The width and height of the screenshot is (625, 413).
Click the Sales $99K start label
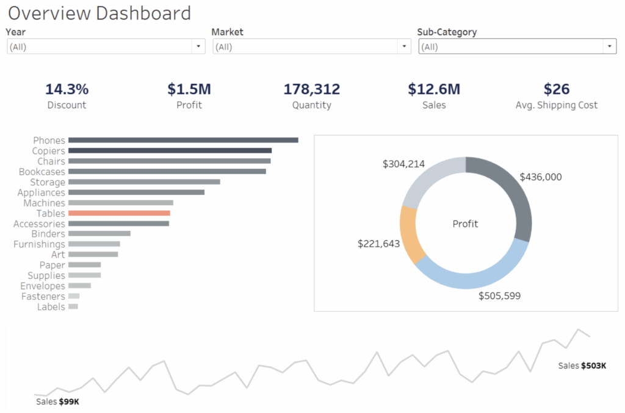coord(57,401)
